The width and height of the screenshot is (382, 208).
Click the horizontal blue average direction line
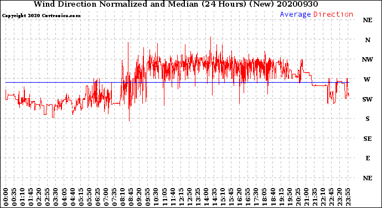(x=177, y=83)
